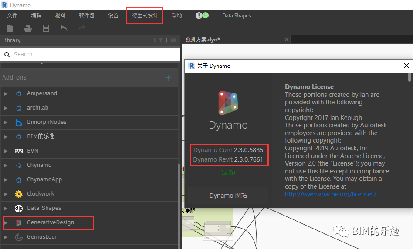Open the apache.org licenses link
413x249 pixels.
(x=330, y=194)
